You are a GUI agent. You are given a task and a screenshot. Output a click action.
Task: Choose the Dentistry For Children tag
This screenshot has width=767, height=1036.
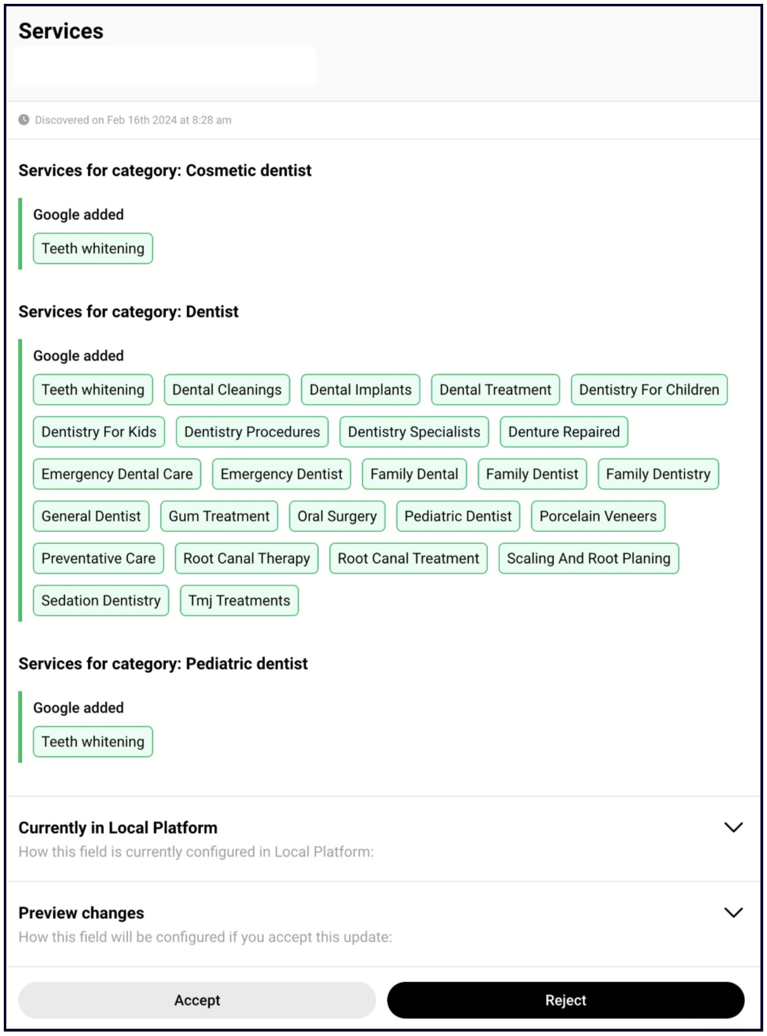pyautogui.click(x=649, y=390)
